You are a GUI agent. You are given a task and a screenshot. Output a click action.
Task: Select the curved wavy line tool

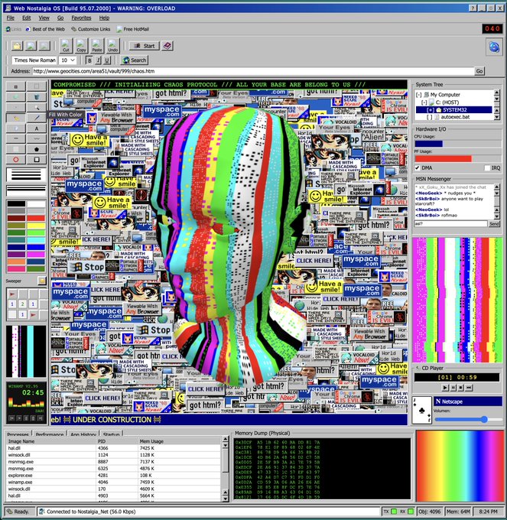click(37, 138)
